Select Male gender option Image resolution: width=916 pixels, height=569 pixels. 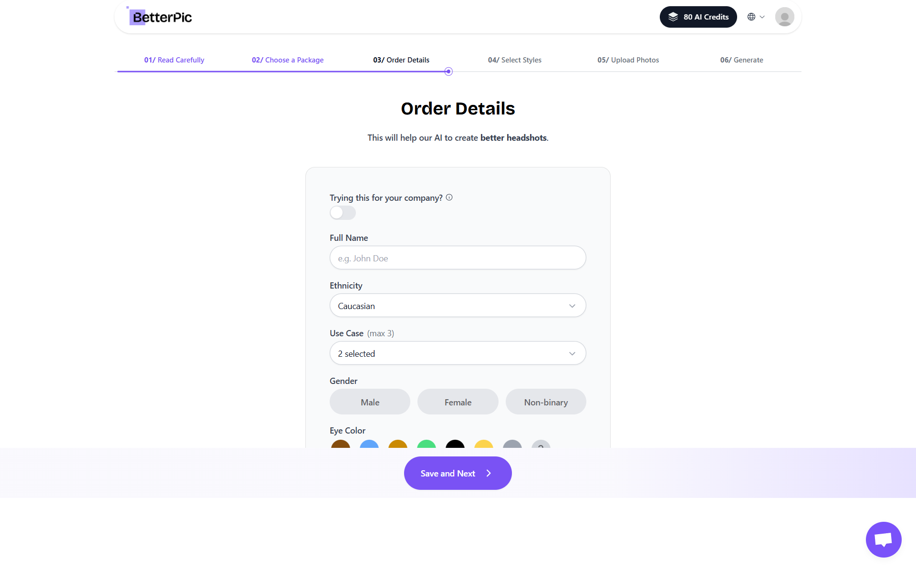coord(370,402)
